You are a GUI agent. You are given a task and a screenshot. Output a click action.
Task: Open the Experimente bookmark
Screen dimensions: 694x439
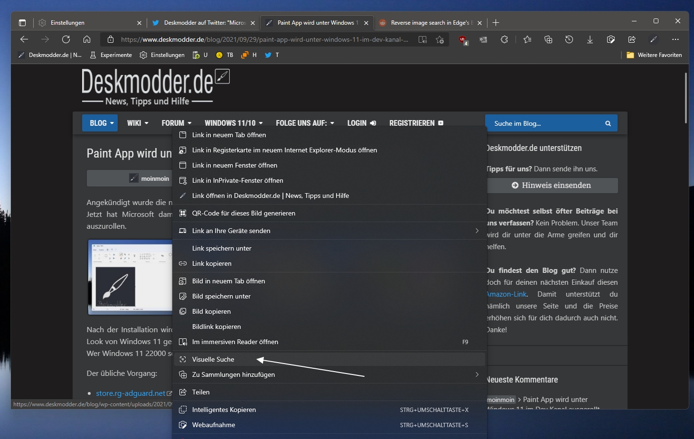[111, 55]
